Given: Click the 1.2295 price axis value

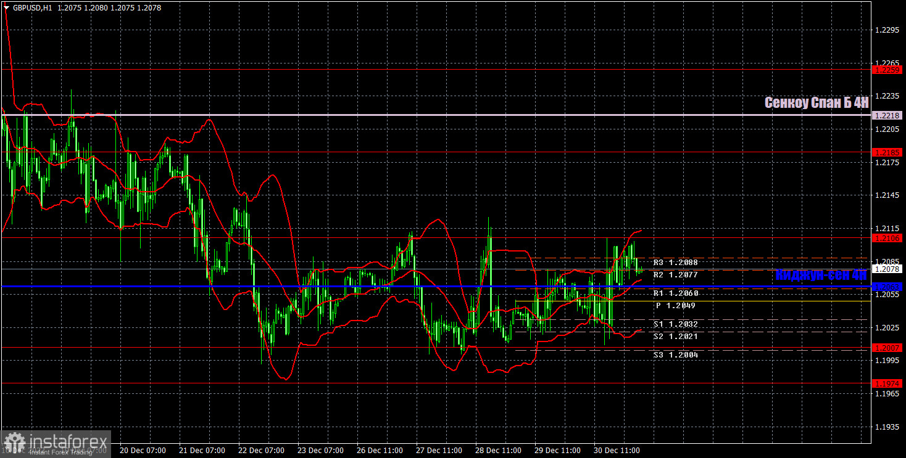Looking at the screenshot, I should 887,30.
